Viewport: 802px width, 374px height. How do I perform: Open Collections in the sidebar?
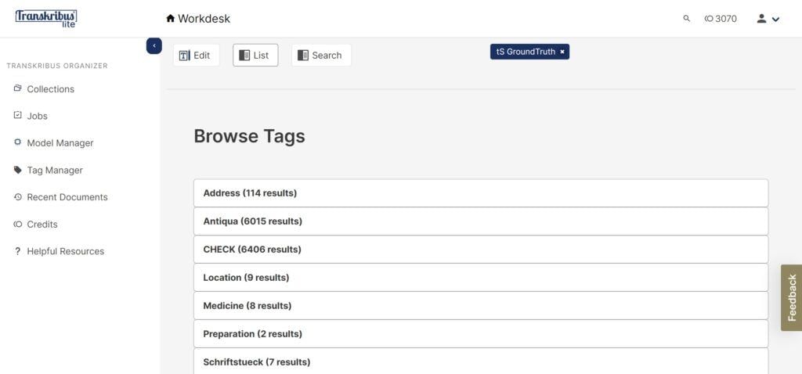(50, 89)
